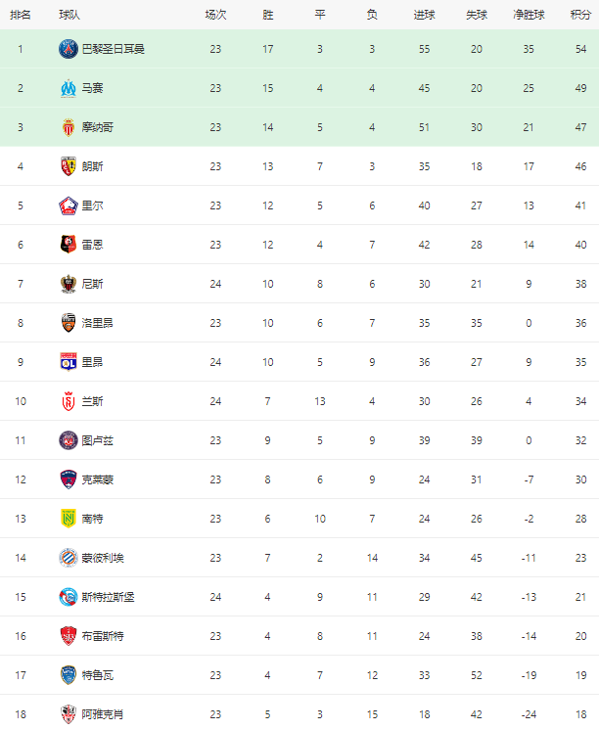Screen dimensions: 599x730
Task: Click the 净胜球 column header
Action: pos(529,15)
